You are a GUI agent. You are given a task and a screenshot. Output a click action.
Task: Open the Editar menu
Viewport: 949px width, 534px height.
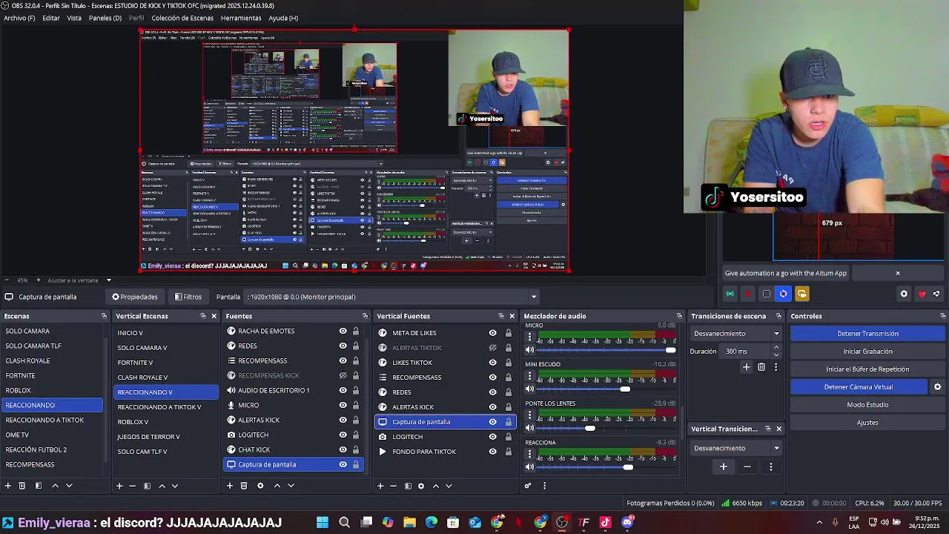(x=51, y=18)
